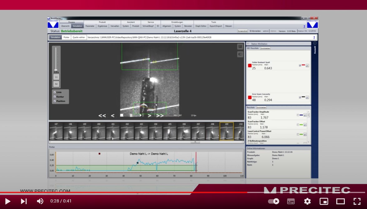This screenshot has width=367, height=209.
Task: Step forward one frame with > button
Action: pos(149,116)
